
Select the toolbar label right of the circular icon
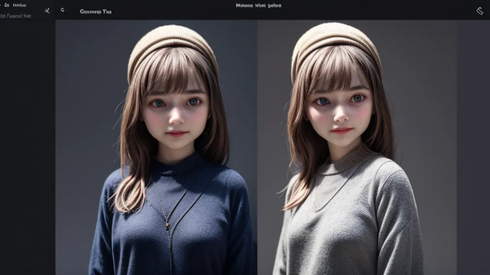click(x=95, y=11)
